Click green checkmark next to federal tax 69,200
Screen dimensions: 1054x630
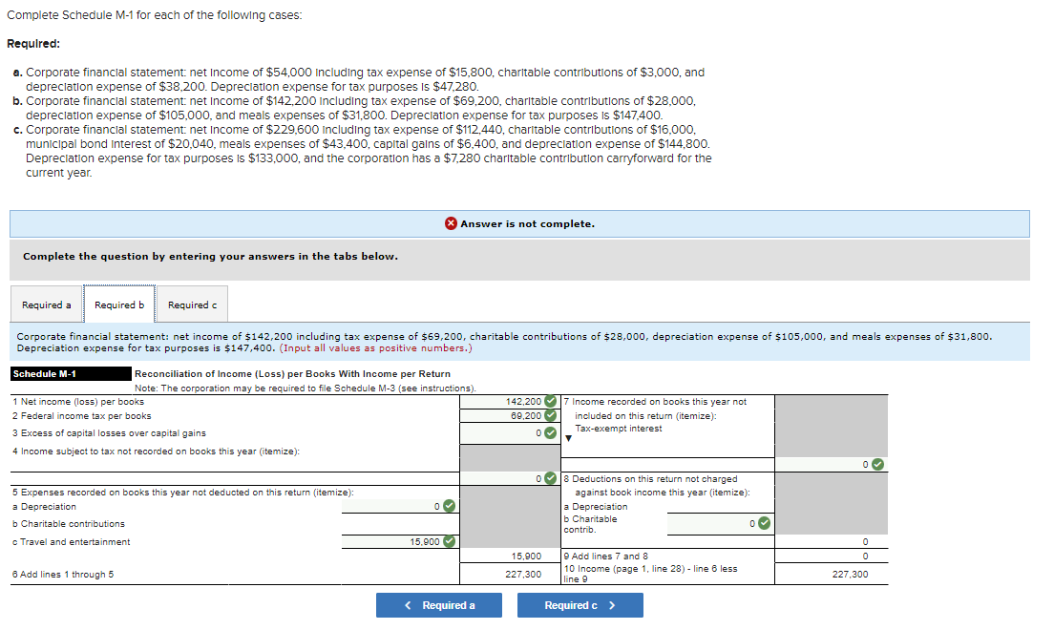(550, 413)
